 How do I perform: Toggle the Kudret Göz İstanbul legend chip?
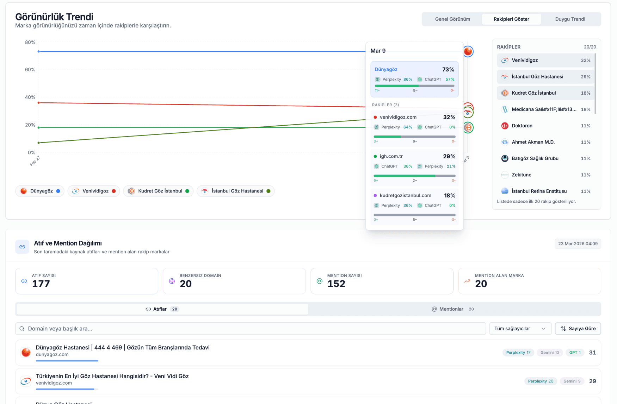click(158, 191)
